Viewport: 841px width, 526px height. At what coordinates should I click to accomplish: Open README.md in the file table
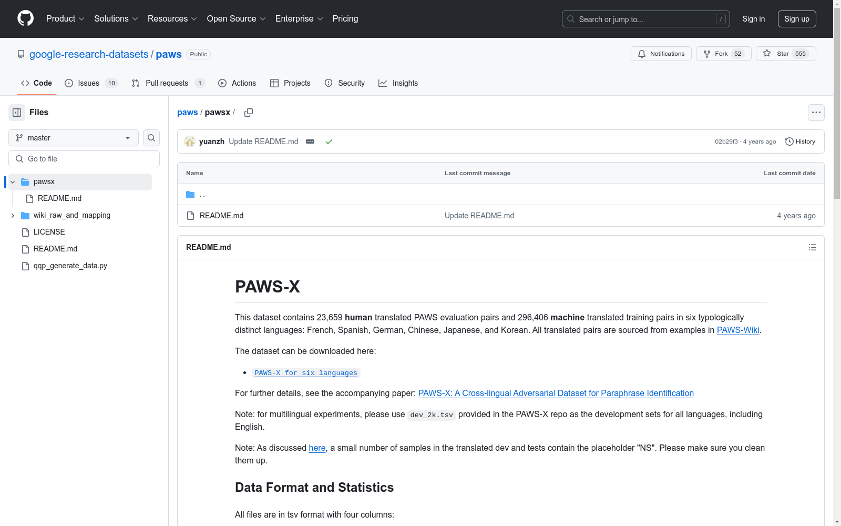(x=221, y=216)
